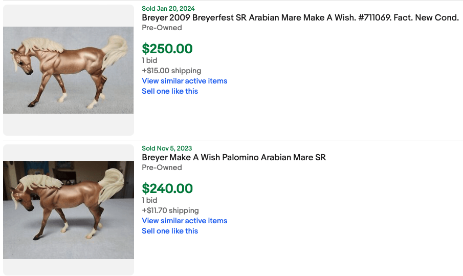463x276 pixels.
Task: Open the first Breyer Arabian Mare listing photo
Action: tap(68, 70)
